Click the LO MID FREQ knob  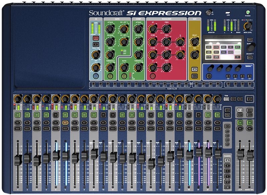coord(167,55)
